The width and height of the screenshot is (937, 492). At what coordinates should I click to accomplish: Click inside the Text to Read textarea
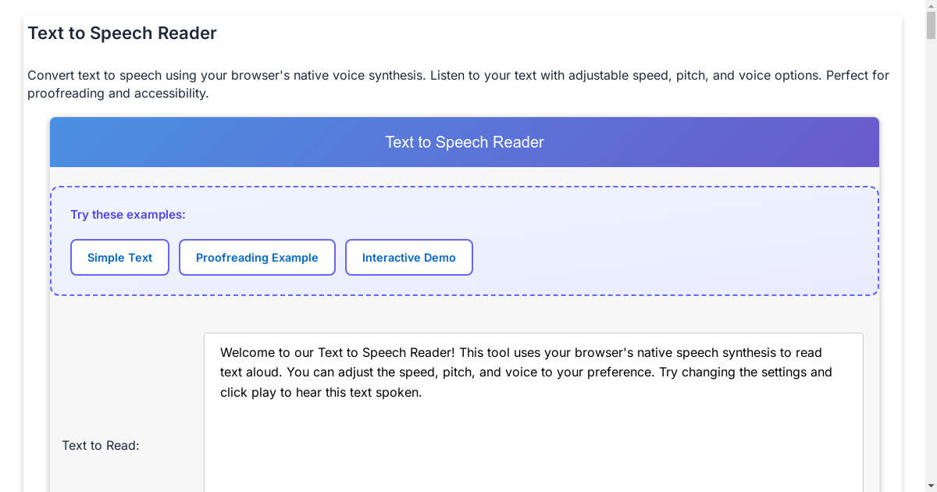pyautogui.click(x=533, y=445)
